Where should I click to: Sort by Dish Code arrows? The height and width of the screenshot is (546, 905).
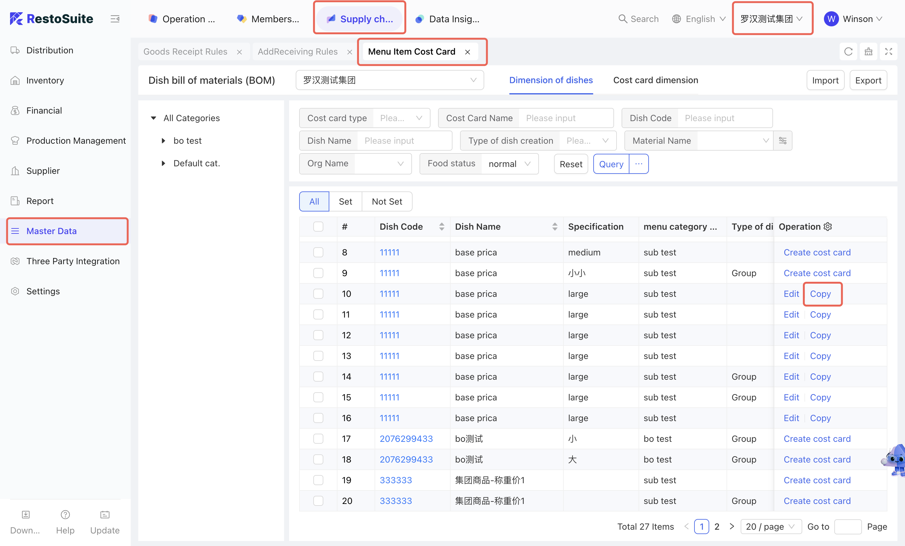[442, 227]
